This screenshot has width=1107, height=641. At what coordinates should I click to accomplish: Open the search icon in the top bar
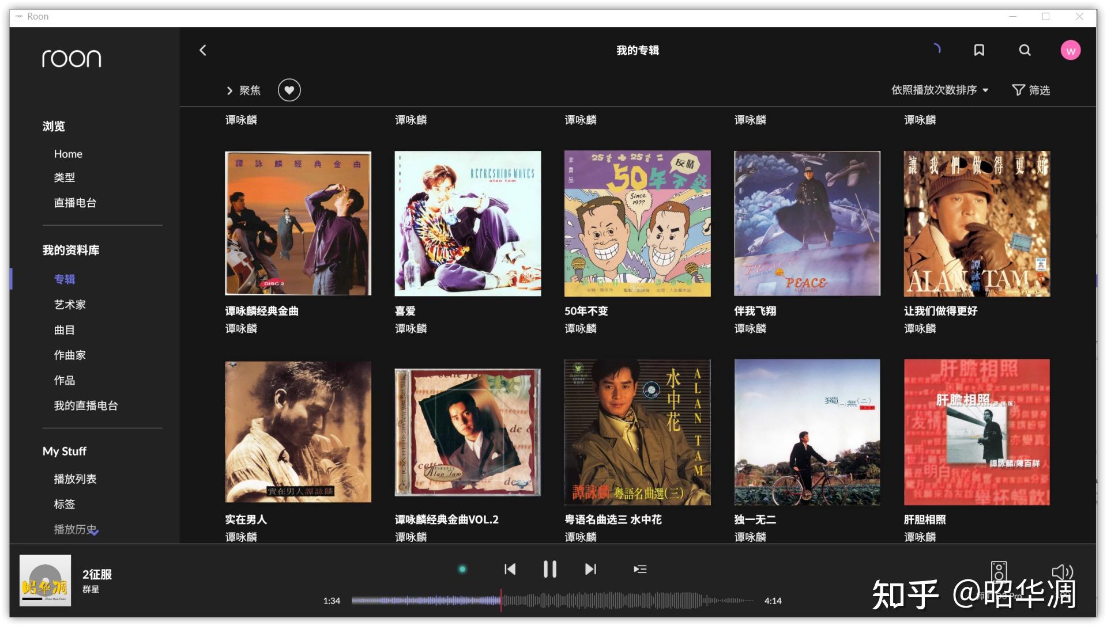(x=1025, y=50)
